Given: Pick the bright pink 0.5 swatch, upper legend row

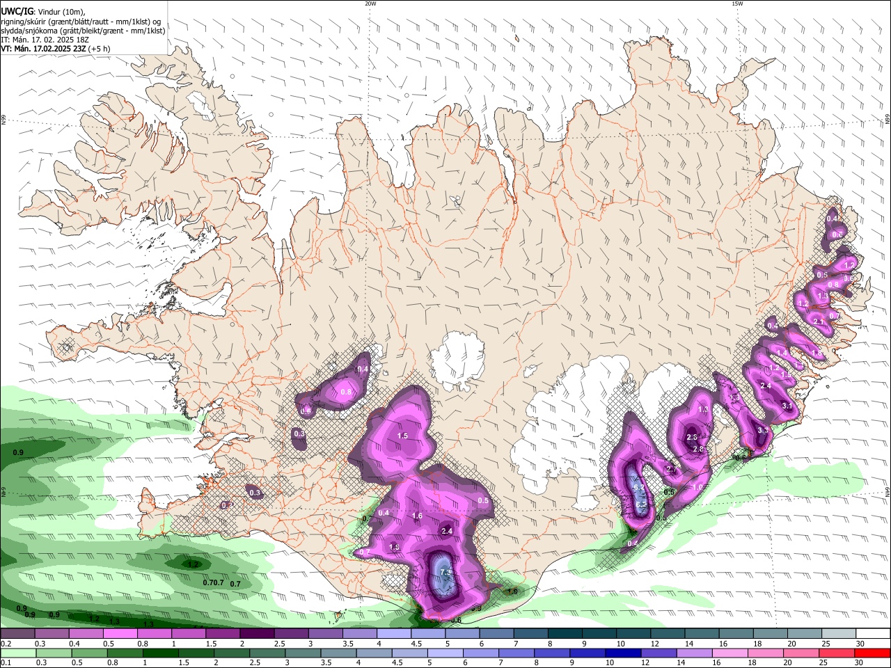Looking at the screenshot, I should (120, 635).
